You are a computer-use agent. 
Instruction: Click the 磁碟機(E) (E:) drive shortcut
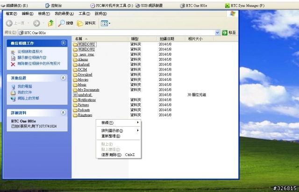point(14,6)
